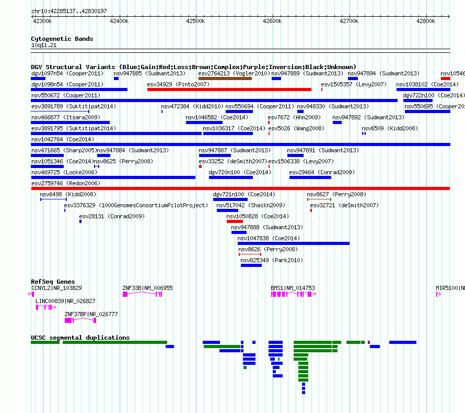Click esv33252 (deSmith2007) variant label
Viewport: 465px width, 413px height.
pyautogui.click(x=233, y=161)
